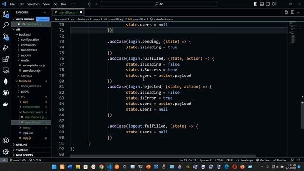The height and width of the screenshot is (171, 304).
Task: Open the Explorer view in activity bar
Action: (6, 14)
